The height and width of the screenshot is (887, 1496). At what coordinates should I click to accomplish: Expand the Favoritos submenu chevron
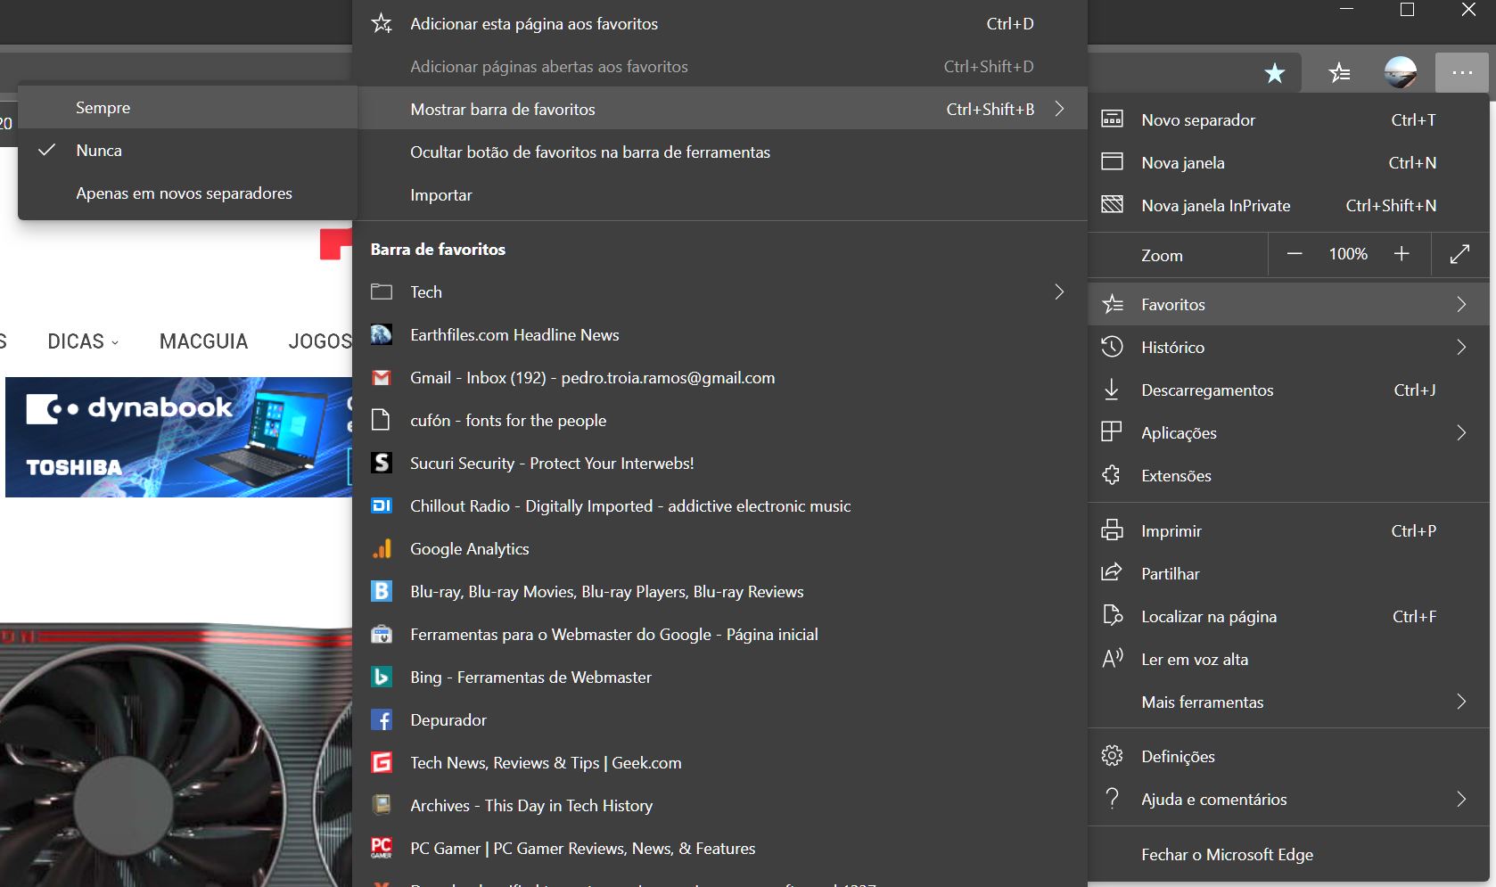pos(1461,304)
